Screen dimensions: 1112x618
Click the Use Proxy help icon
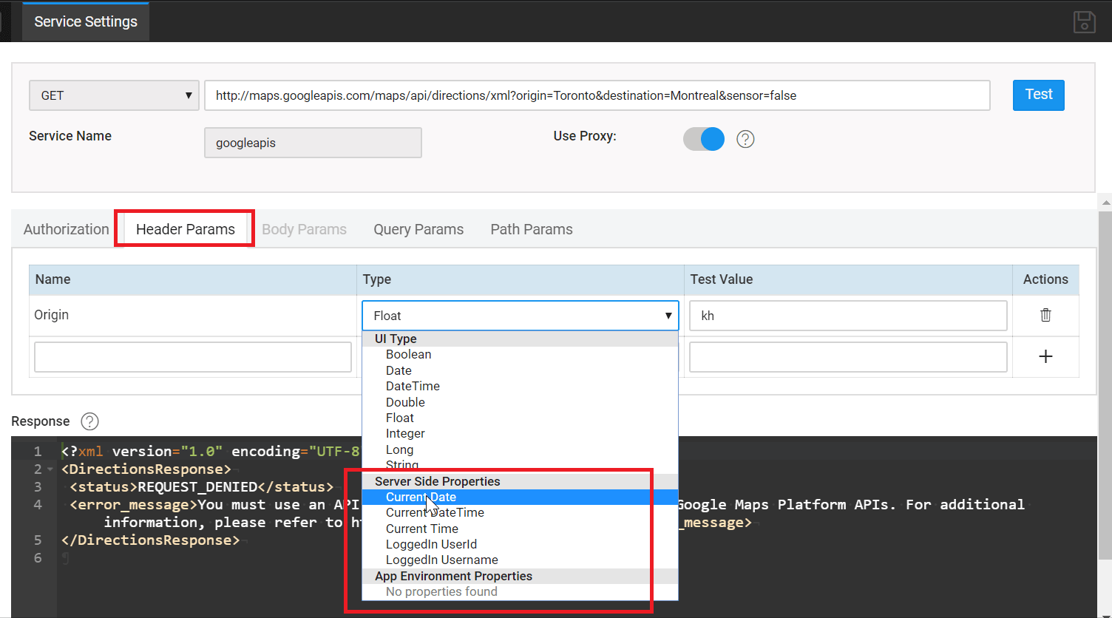[745, 139]
